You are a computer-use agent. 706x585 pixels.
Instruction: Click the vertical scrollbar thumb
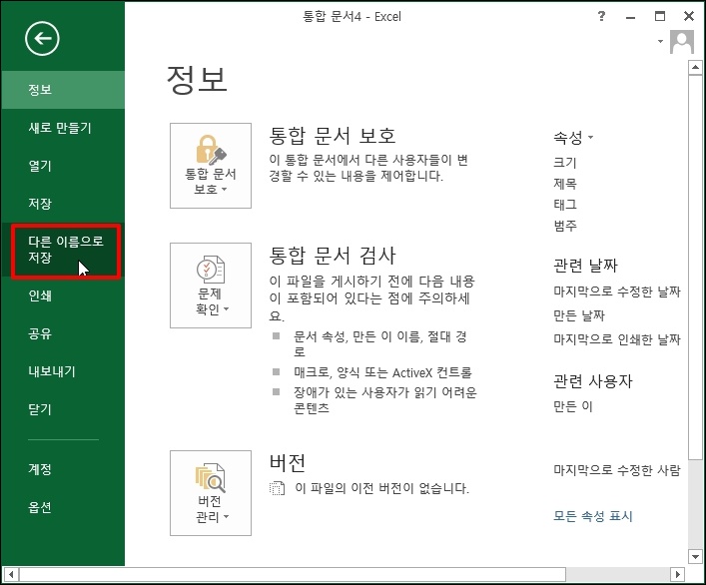click(695, 267)
